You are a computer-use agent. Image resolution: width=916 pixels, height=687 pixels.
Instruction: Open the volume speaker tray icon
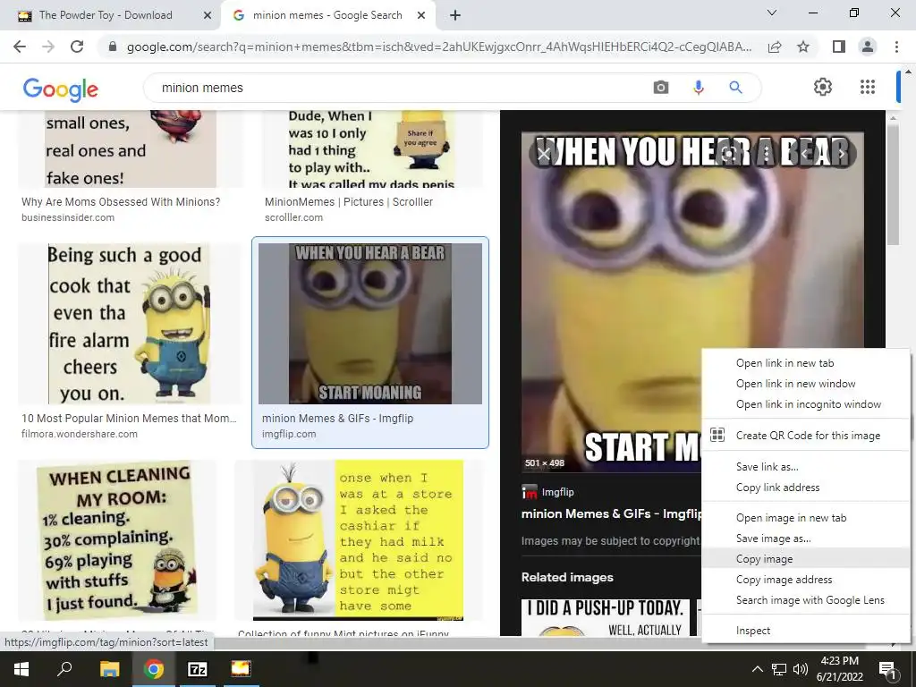(801, 669)
